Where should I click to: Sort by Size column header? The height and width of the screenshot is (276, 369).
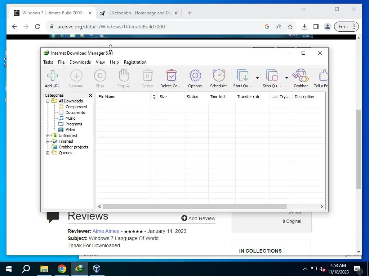coord(171,97)
